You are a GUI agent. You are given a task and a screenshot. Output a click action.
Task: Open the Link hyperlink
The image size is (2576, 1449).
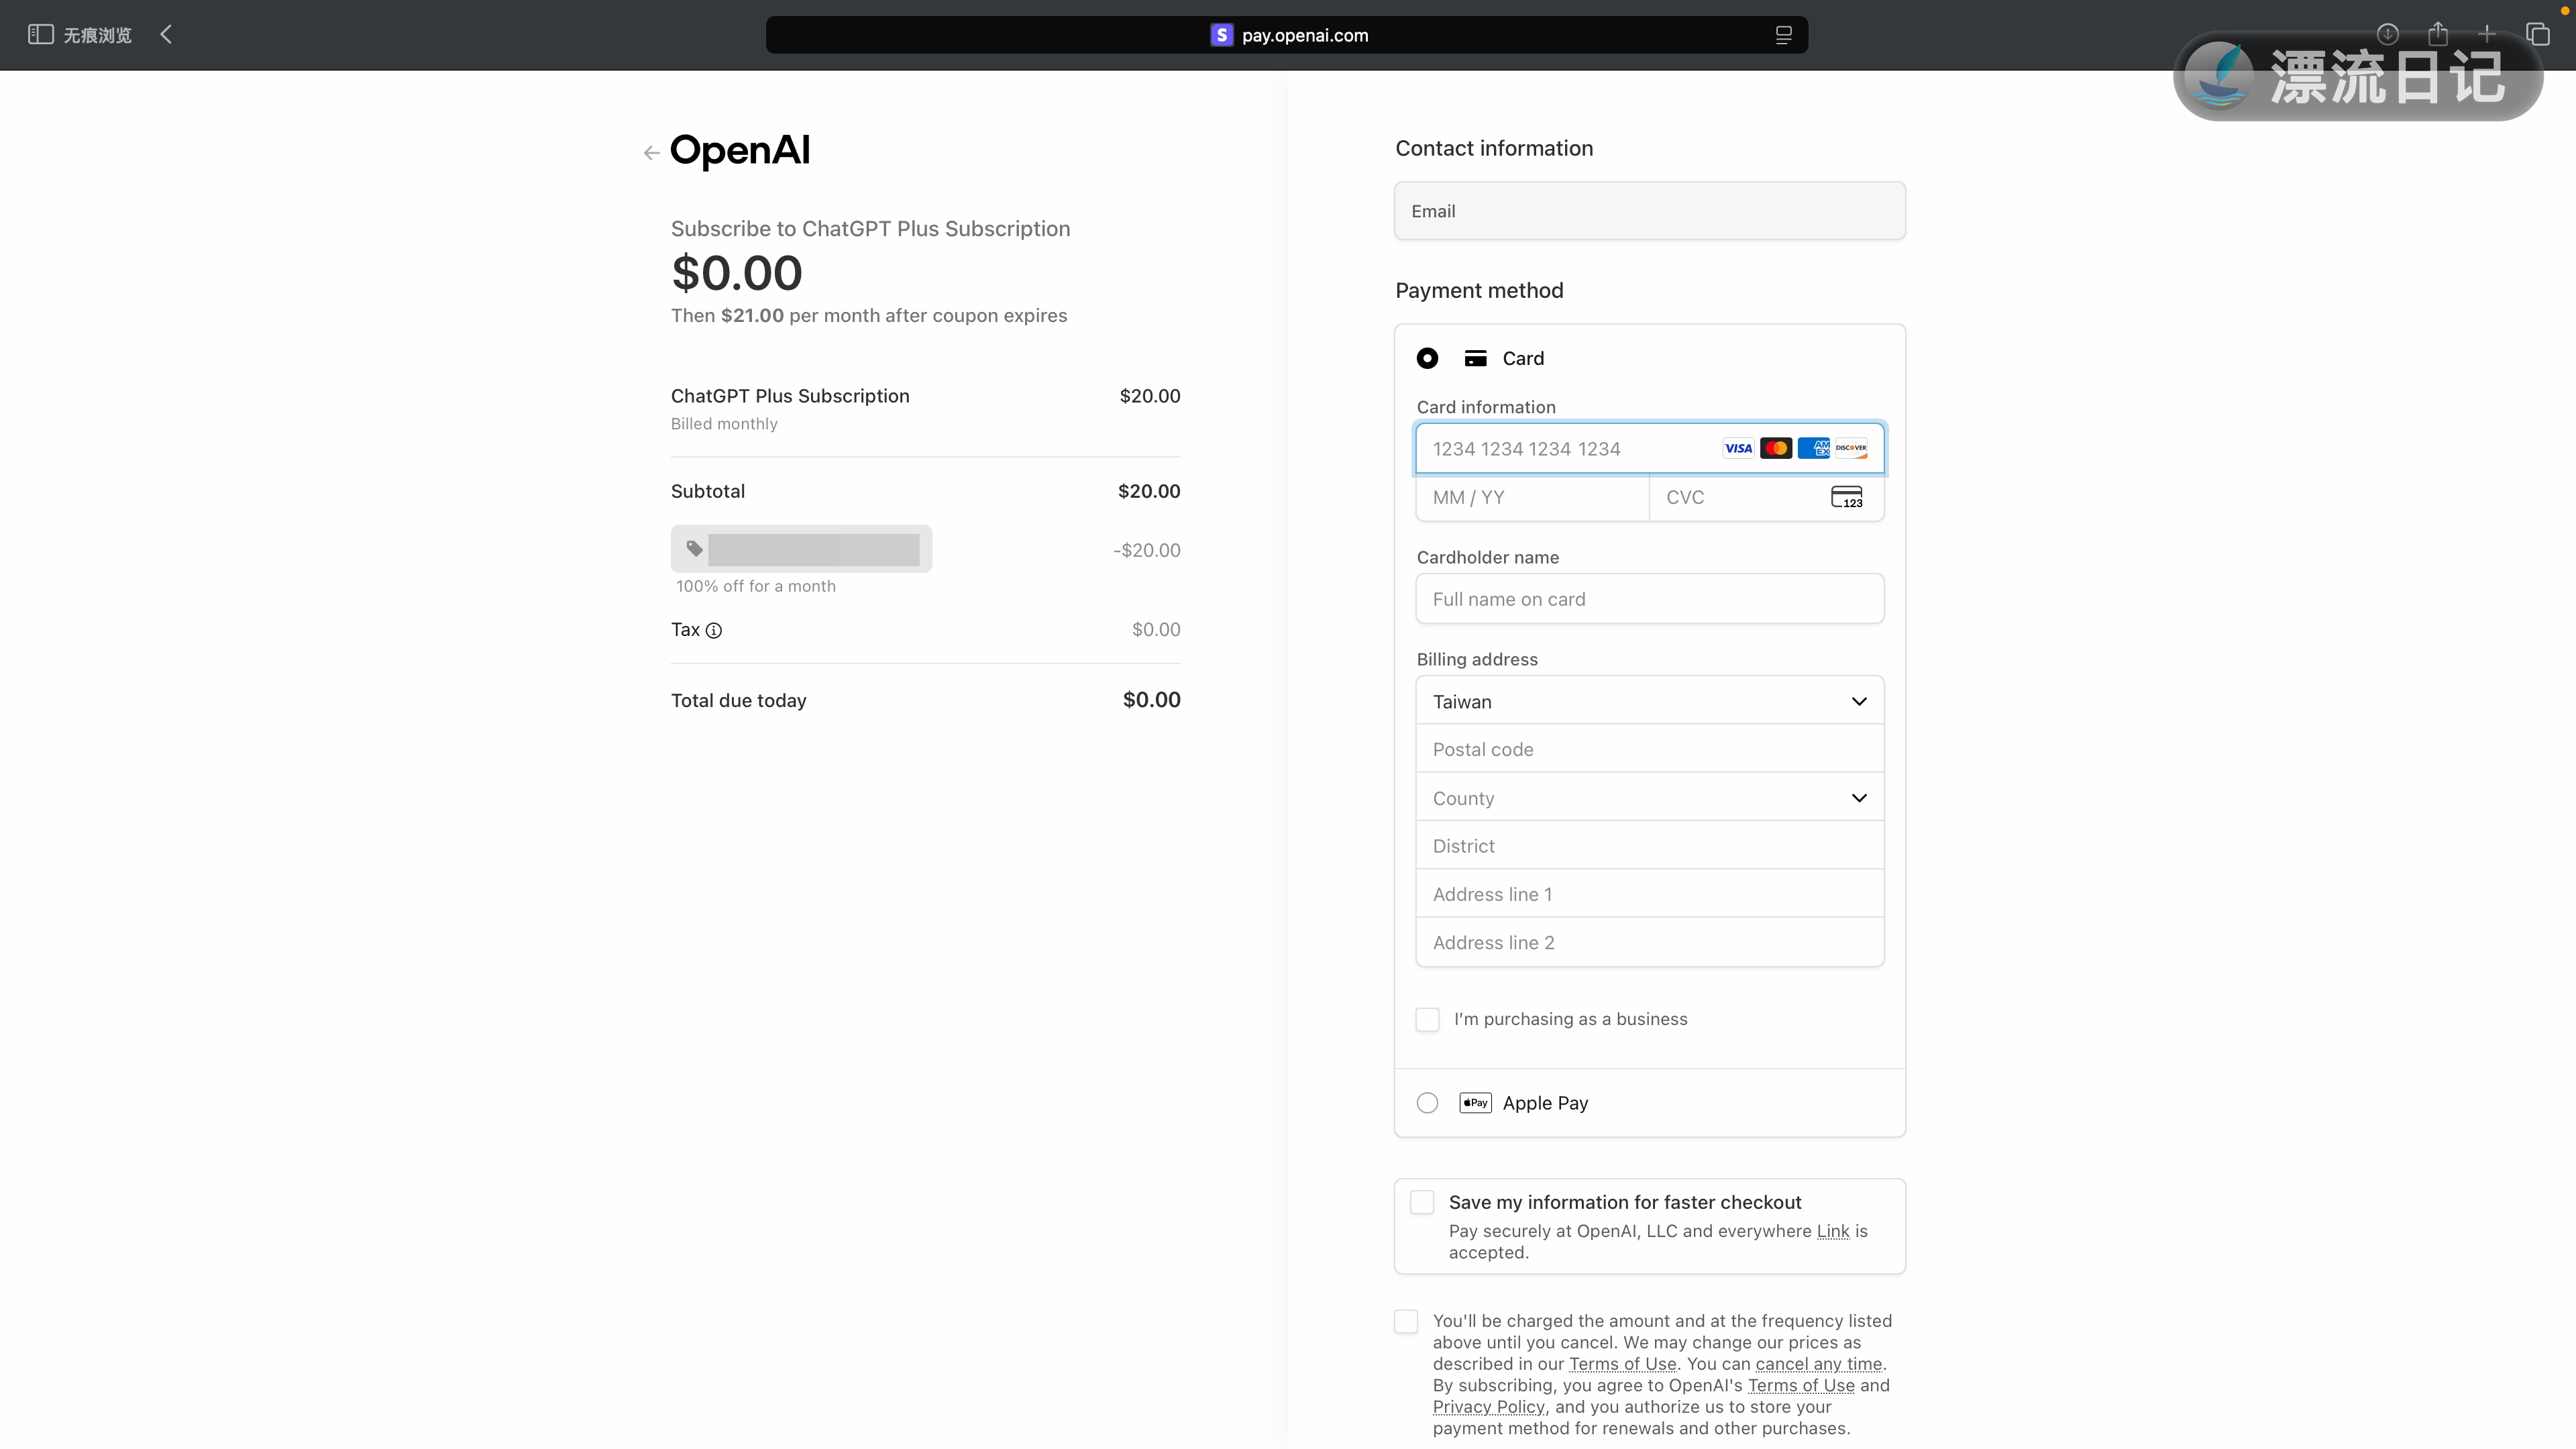1833,1231
